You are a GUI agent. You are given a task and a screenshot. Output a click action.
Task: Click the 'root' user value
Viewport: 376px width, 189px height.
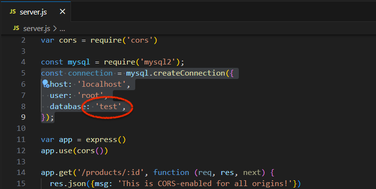click(x=90, y=95)
